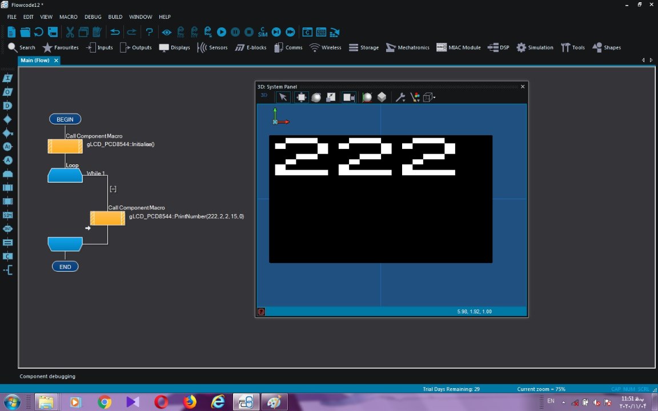Select the arrow cursor tool in System Panel

(283, 97)
